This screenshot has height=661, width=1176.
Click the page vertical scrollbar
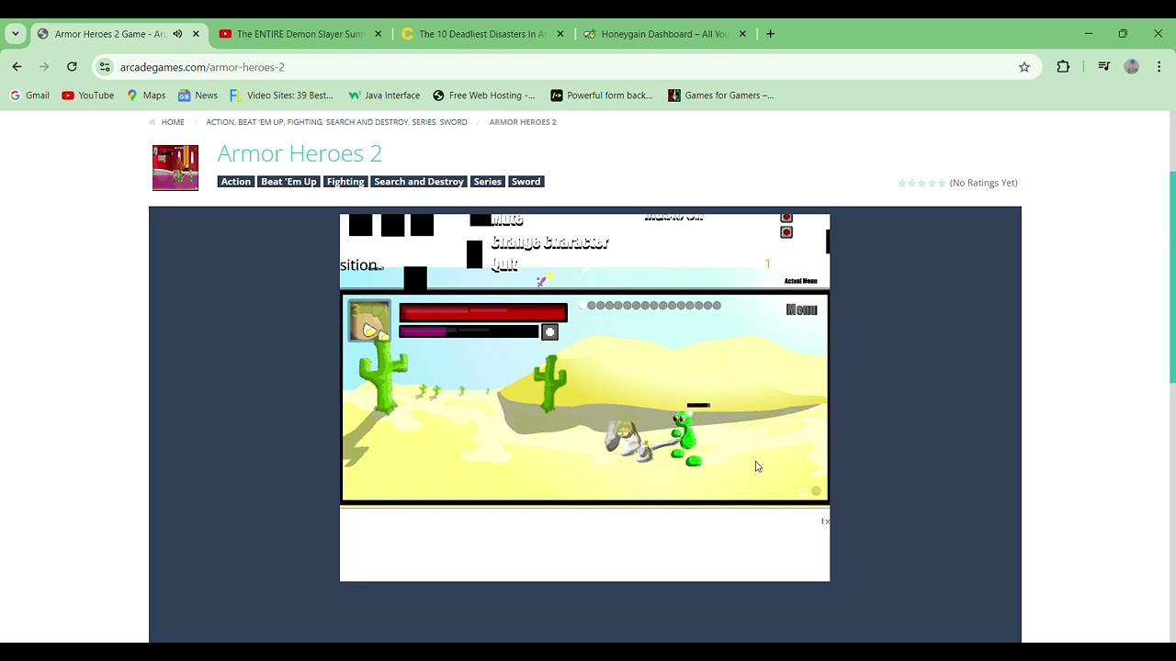coord(1171,277)
